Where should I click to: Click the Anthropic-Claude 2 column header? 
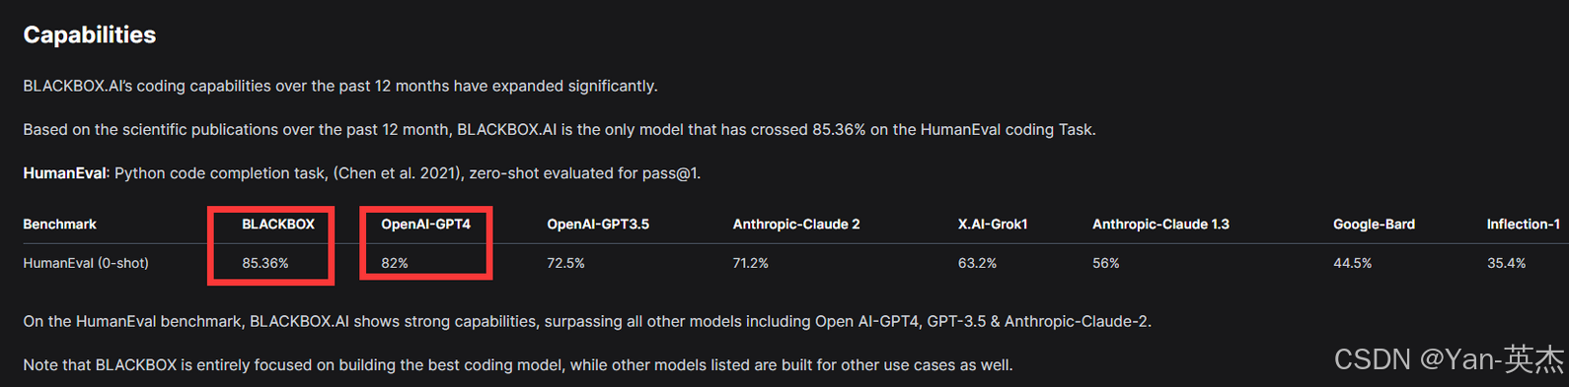pyautogui.click(x=796, y=225)
